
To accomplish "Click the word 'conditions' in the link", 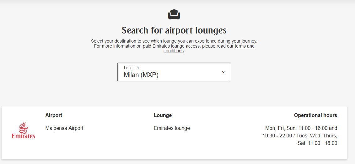I will (173, 51).
